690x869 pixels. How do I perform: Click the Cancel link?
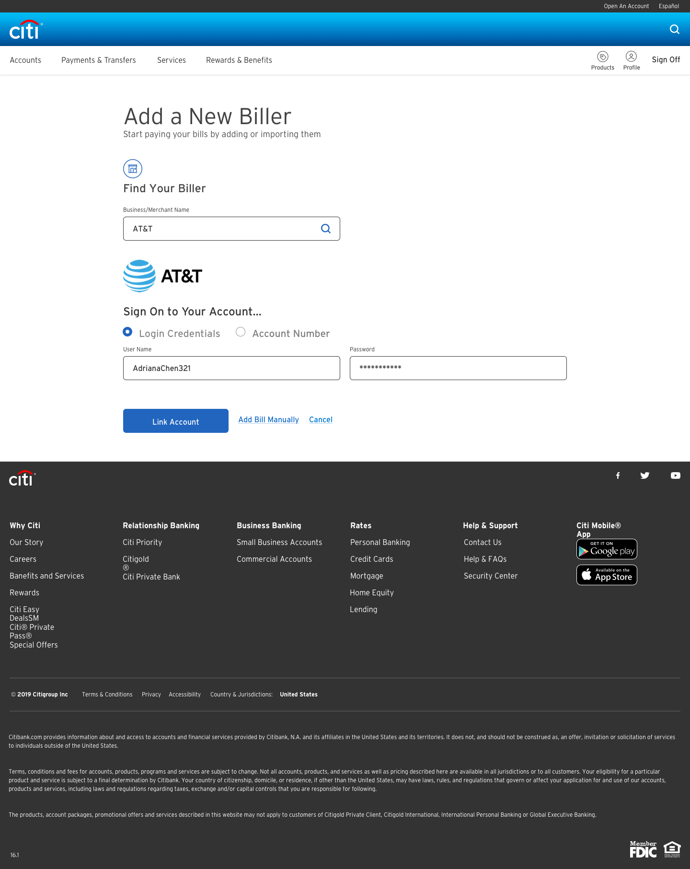click(321, 419)
